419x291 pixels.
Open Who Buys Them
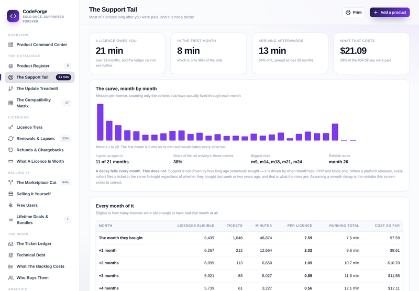[40, 278]
